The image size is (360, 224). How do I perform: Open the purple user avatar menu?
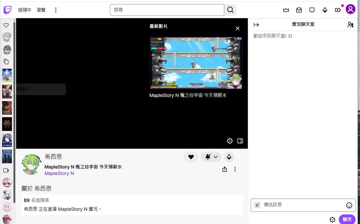click(x=350, y=9)
